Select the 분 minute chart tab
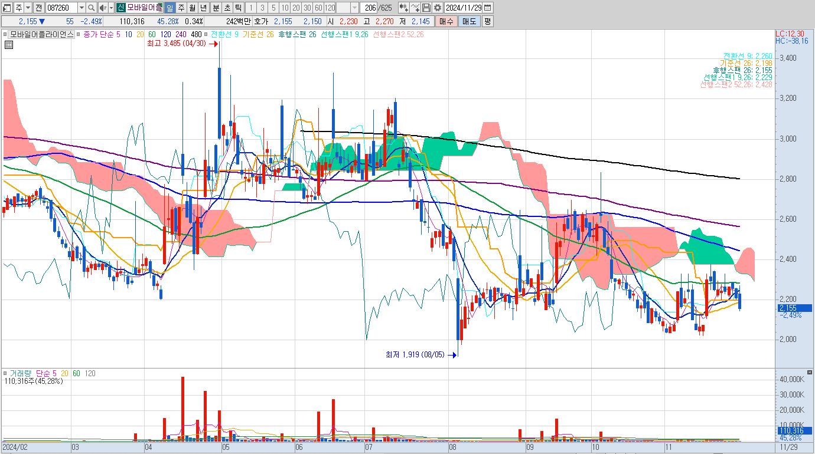Screen dimensions: 815x454 point(215,8)
